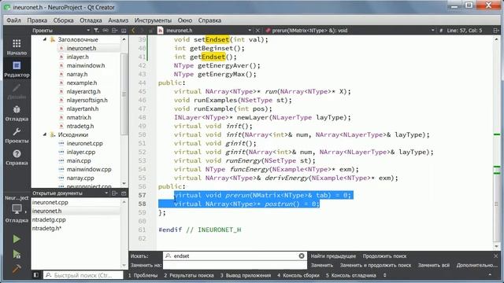The width and height of the screenshot is (504, 283).
Task: Open ntradetg.cpp in open documents list
Action: click(x=49, y=220)
